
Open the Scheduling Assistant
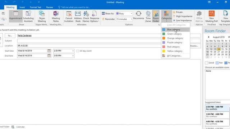coord(28,16)
